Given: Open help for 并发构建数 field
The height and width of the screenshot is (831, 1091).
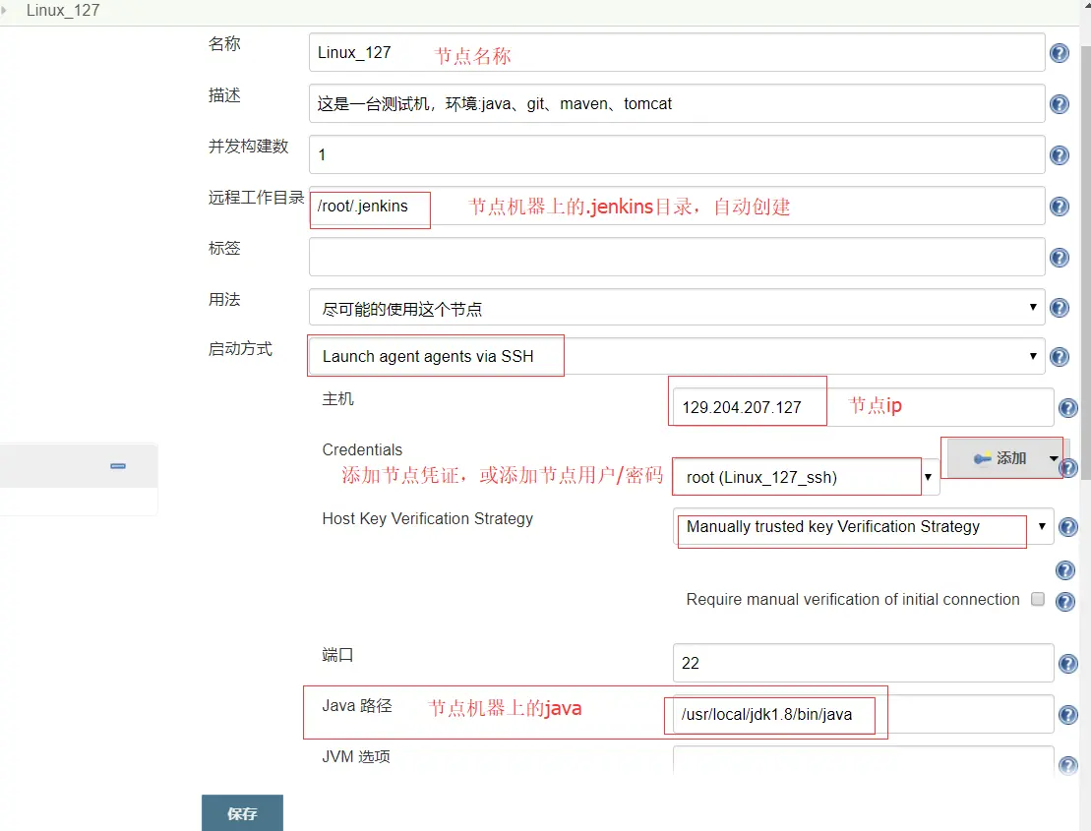Looking at the screenshot, I should coord(1059,155).
